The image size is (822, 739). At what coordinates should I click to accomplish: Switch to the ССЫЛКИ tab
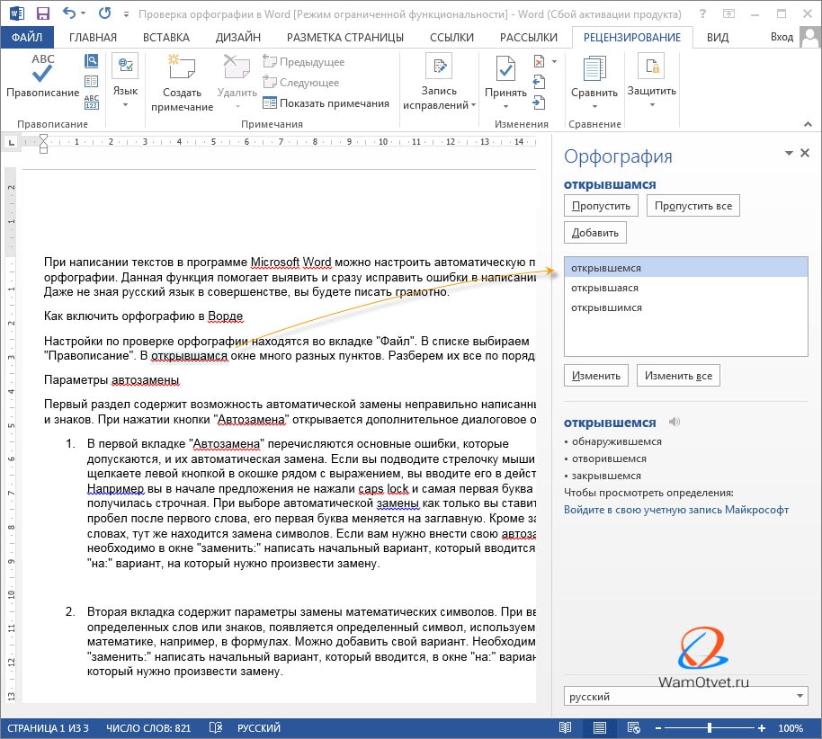[x=451, y=37]
